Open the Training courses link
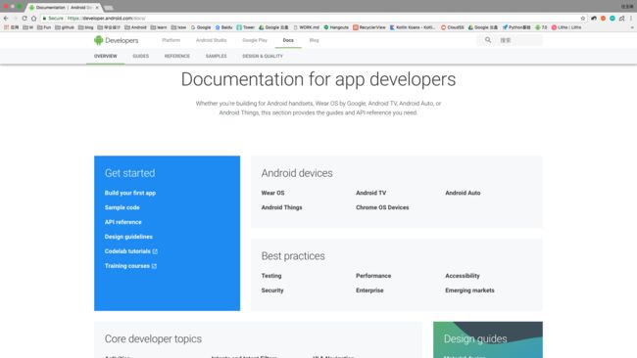Image resolution: width=637 pixels, height=358 pixels. (127, 266)
